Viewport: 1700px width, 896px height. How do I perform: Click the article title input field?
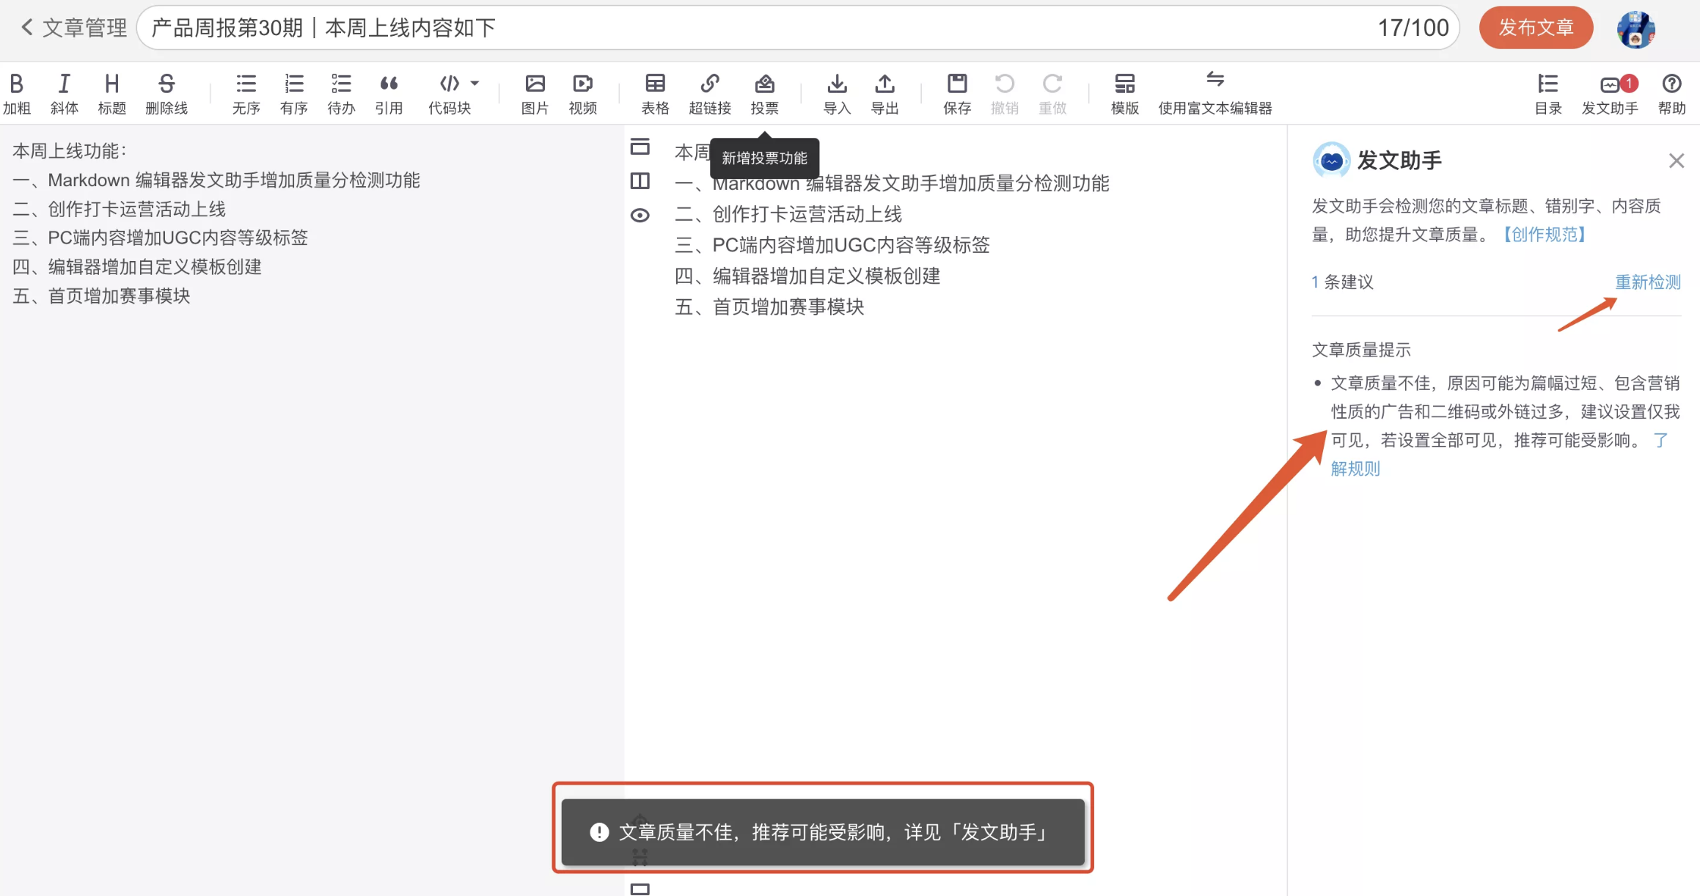pos(733,28)
